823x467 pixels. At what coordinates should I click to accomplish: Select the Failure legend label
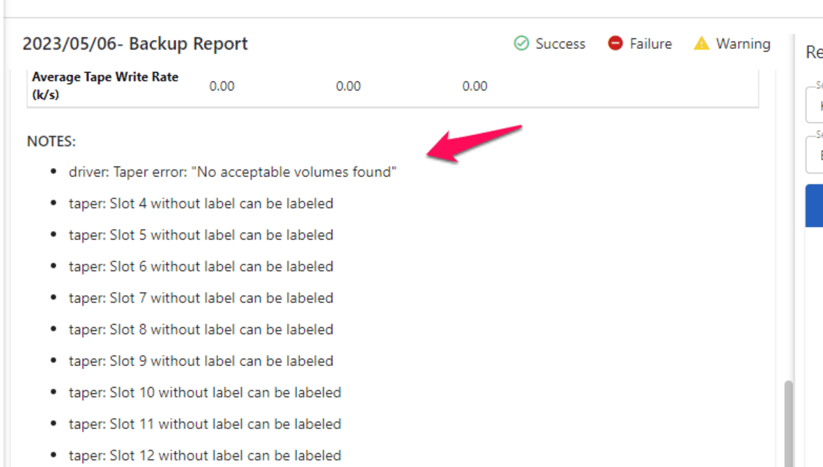pyautogui.click(x=651, y=43)
